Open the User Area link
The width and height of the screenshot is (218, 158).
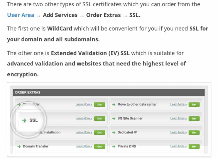point(21,15)
